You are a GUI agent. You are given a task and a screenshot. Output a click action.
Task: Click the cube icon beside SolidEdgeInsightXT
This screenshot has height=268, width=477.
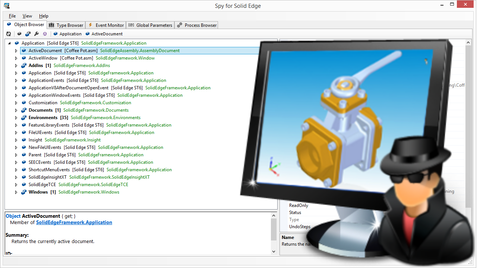point(24,177)
